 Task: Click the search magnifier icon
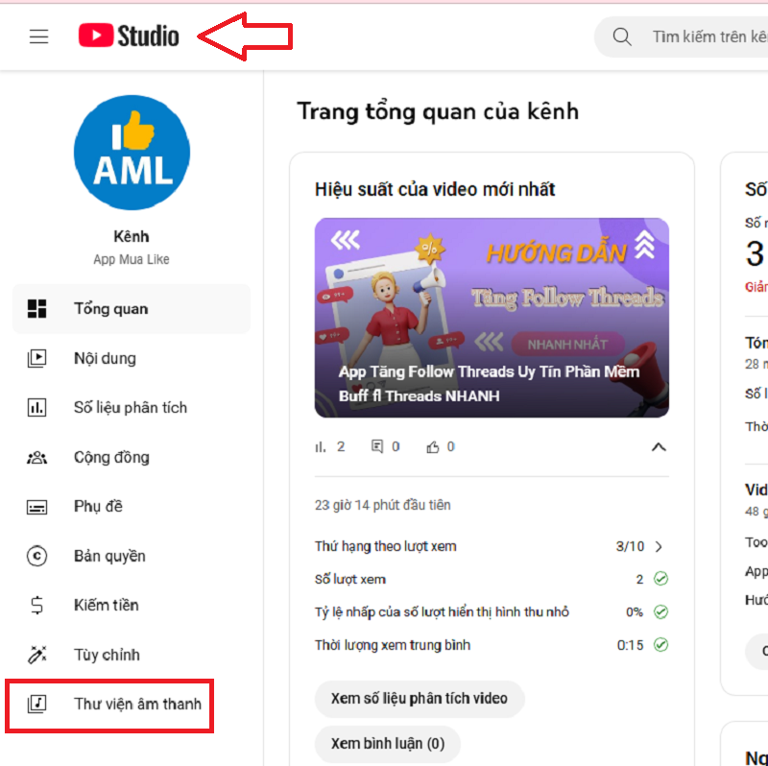(x=622, y=36)
